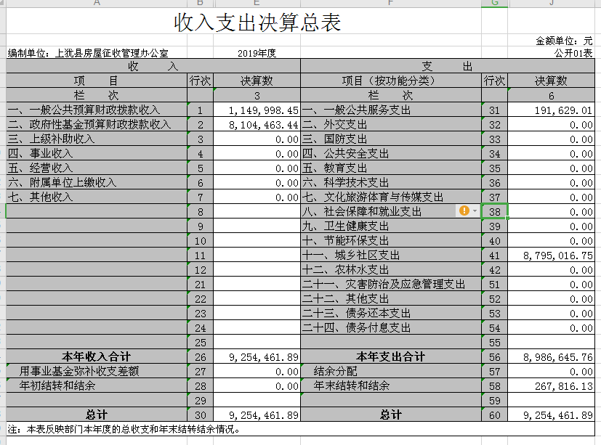
Task: Click cell 七、文化旅游体育与传媒支出
Action: (391, 197)
